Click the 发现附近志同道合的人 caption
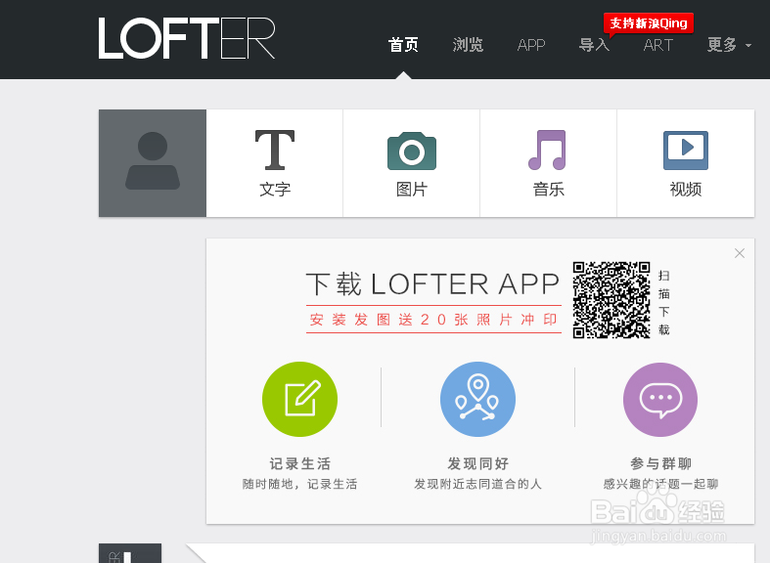This screenshot has width=770, height=563. click(x=477, y=484)
